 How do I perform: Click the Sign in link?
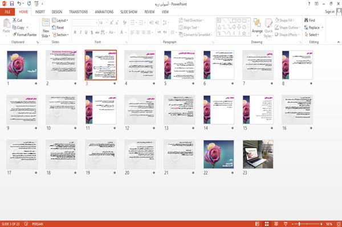[x=329, y=11]
